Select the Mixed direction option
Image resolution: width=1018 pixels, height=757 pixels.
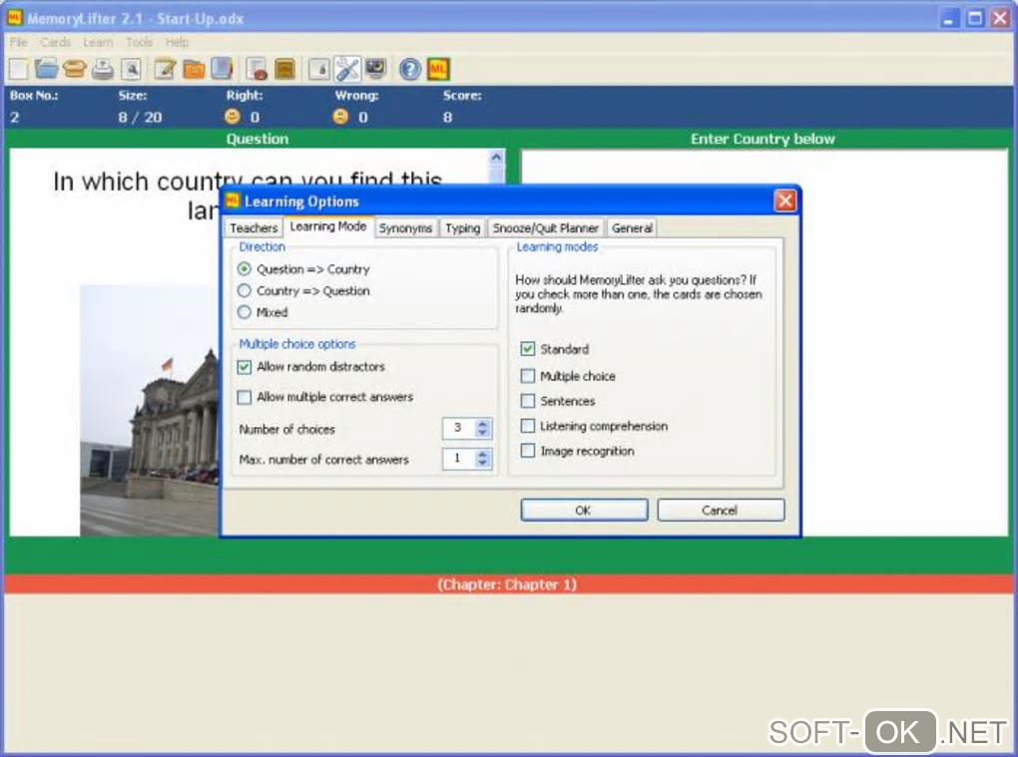262,312
